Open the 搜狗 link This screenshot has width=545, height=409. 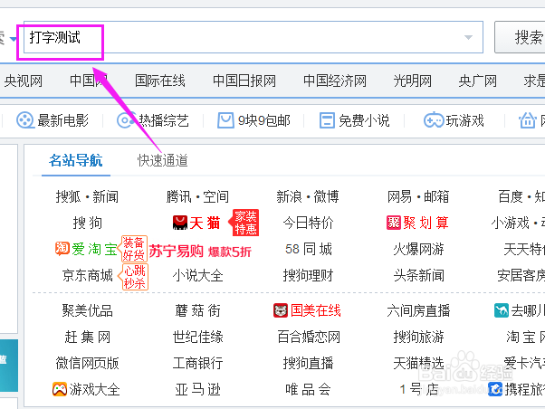87,223
